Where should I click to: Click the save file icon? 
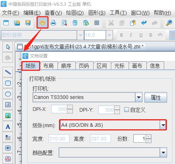point(28,23)
